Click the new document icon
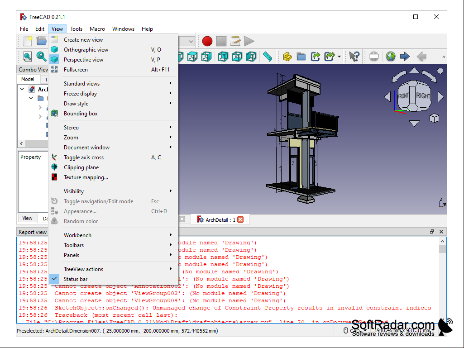The image size is (464, 348). 28,41
